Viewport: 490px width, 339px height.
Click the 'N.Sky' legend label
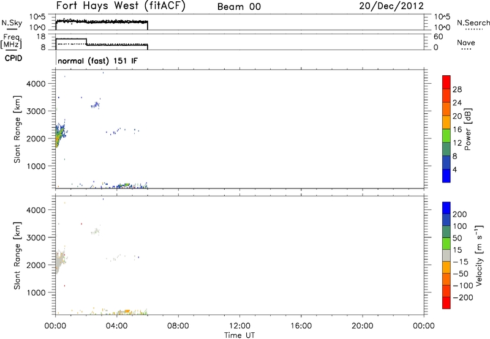(12, 23)
